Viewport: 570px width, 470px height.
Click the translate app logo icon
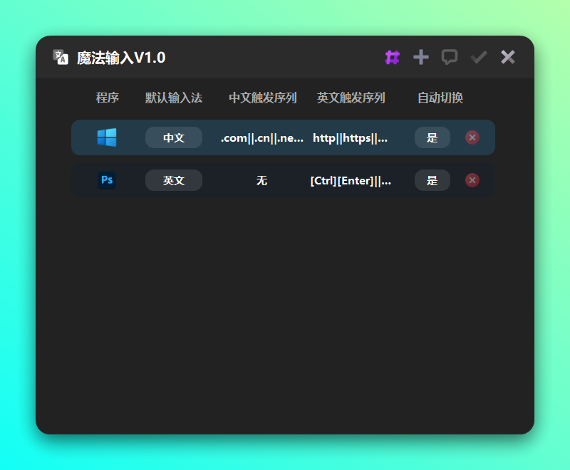(61, 57)
